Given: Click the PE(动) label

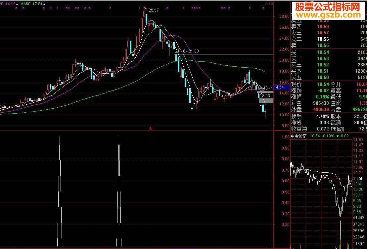Looking at the screenshot, I should pos(337,129).
